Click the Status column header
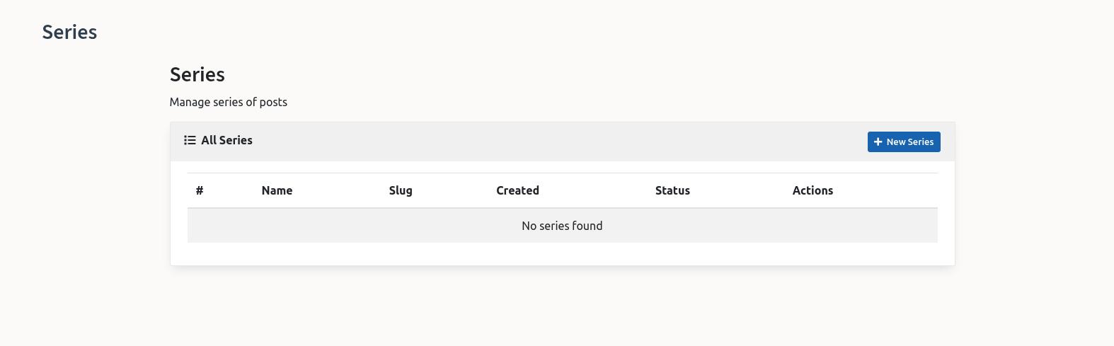This screenshot has width=1114, height=346. pos(672,190)
